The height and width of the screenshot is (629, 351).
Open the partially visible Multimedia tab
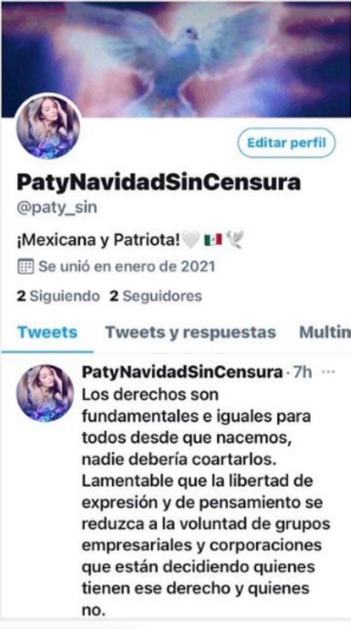[x=325, y=333]
